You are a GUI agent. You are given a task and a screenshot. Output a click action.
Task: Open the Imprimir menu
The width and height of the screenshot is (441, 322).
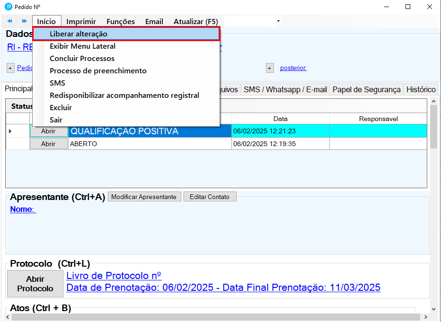81,21
